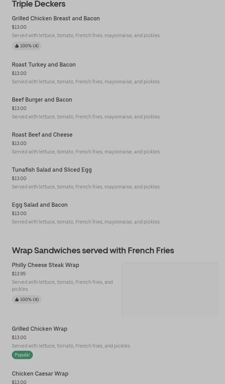Click the $13.95 price of Philly wrap

pos(19,274)
